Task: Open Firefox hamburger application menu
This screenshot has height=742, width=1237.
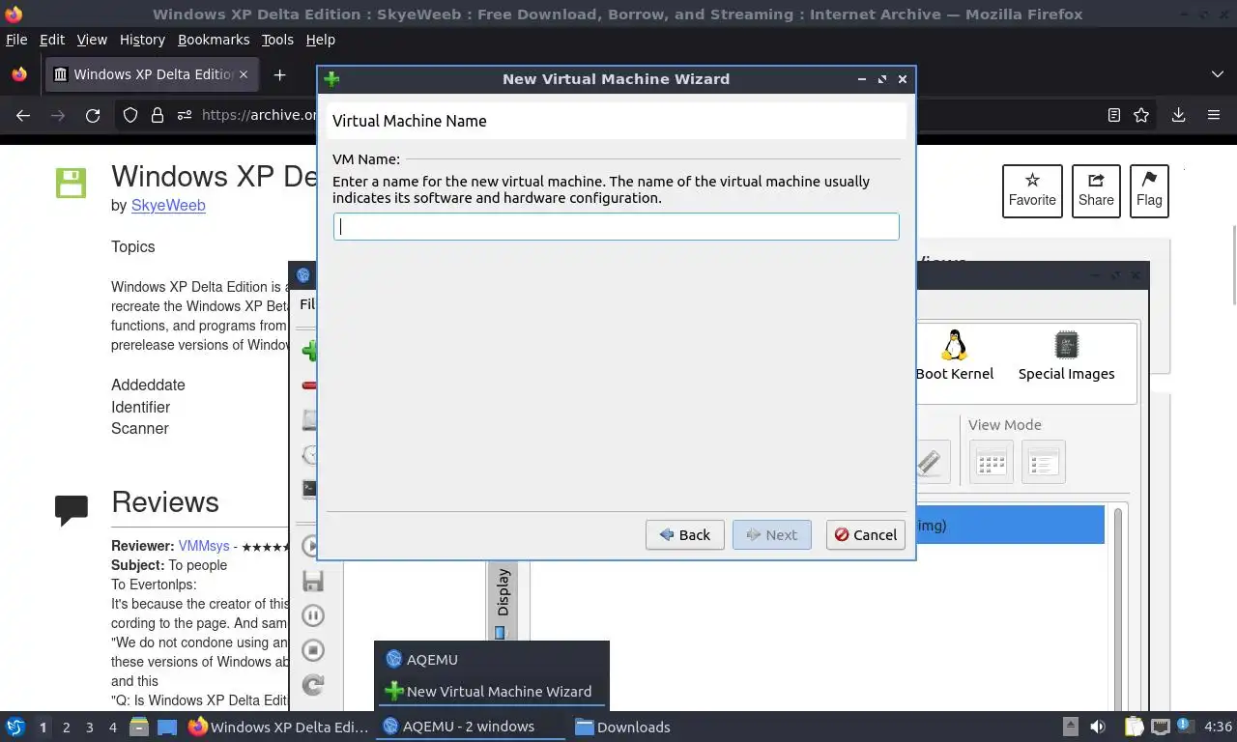Action: click(x=1214, y=115)
